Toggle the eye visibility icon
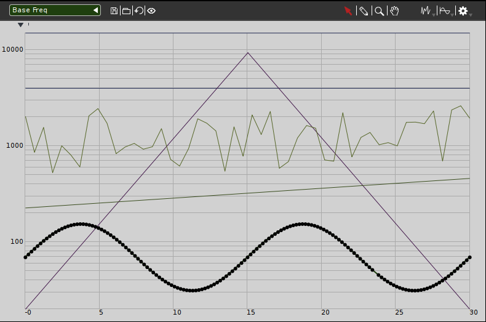Viewport: 486px width, 322px height. (151, 11)
